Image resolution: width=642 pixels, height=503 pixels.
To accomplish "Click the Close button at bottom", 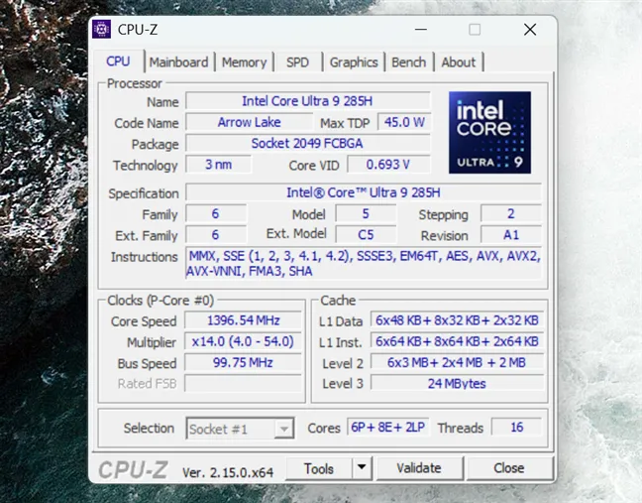I will pos(509,468).
